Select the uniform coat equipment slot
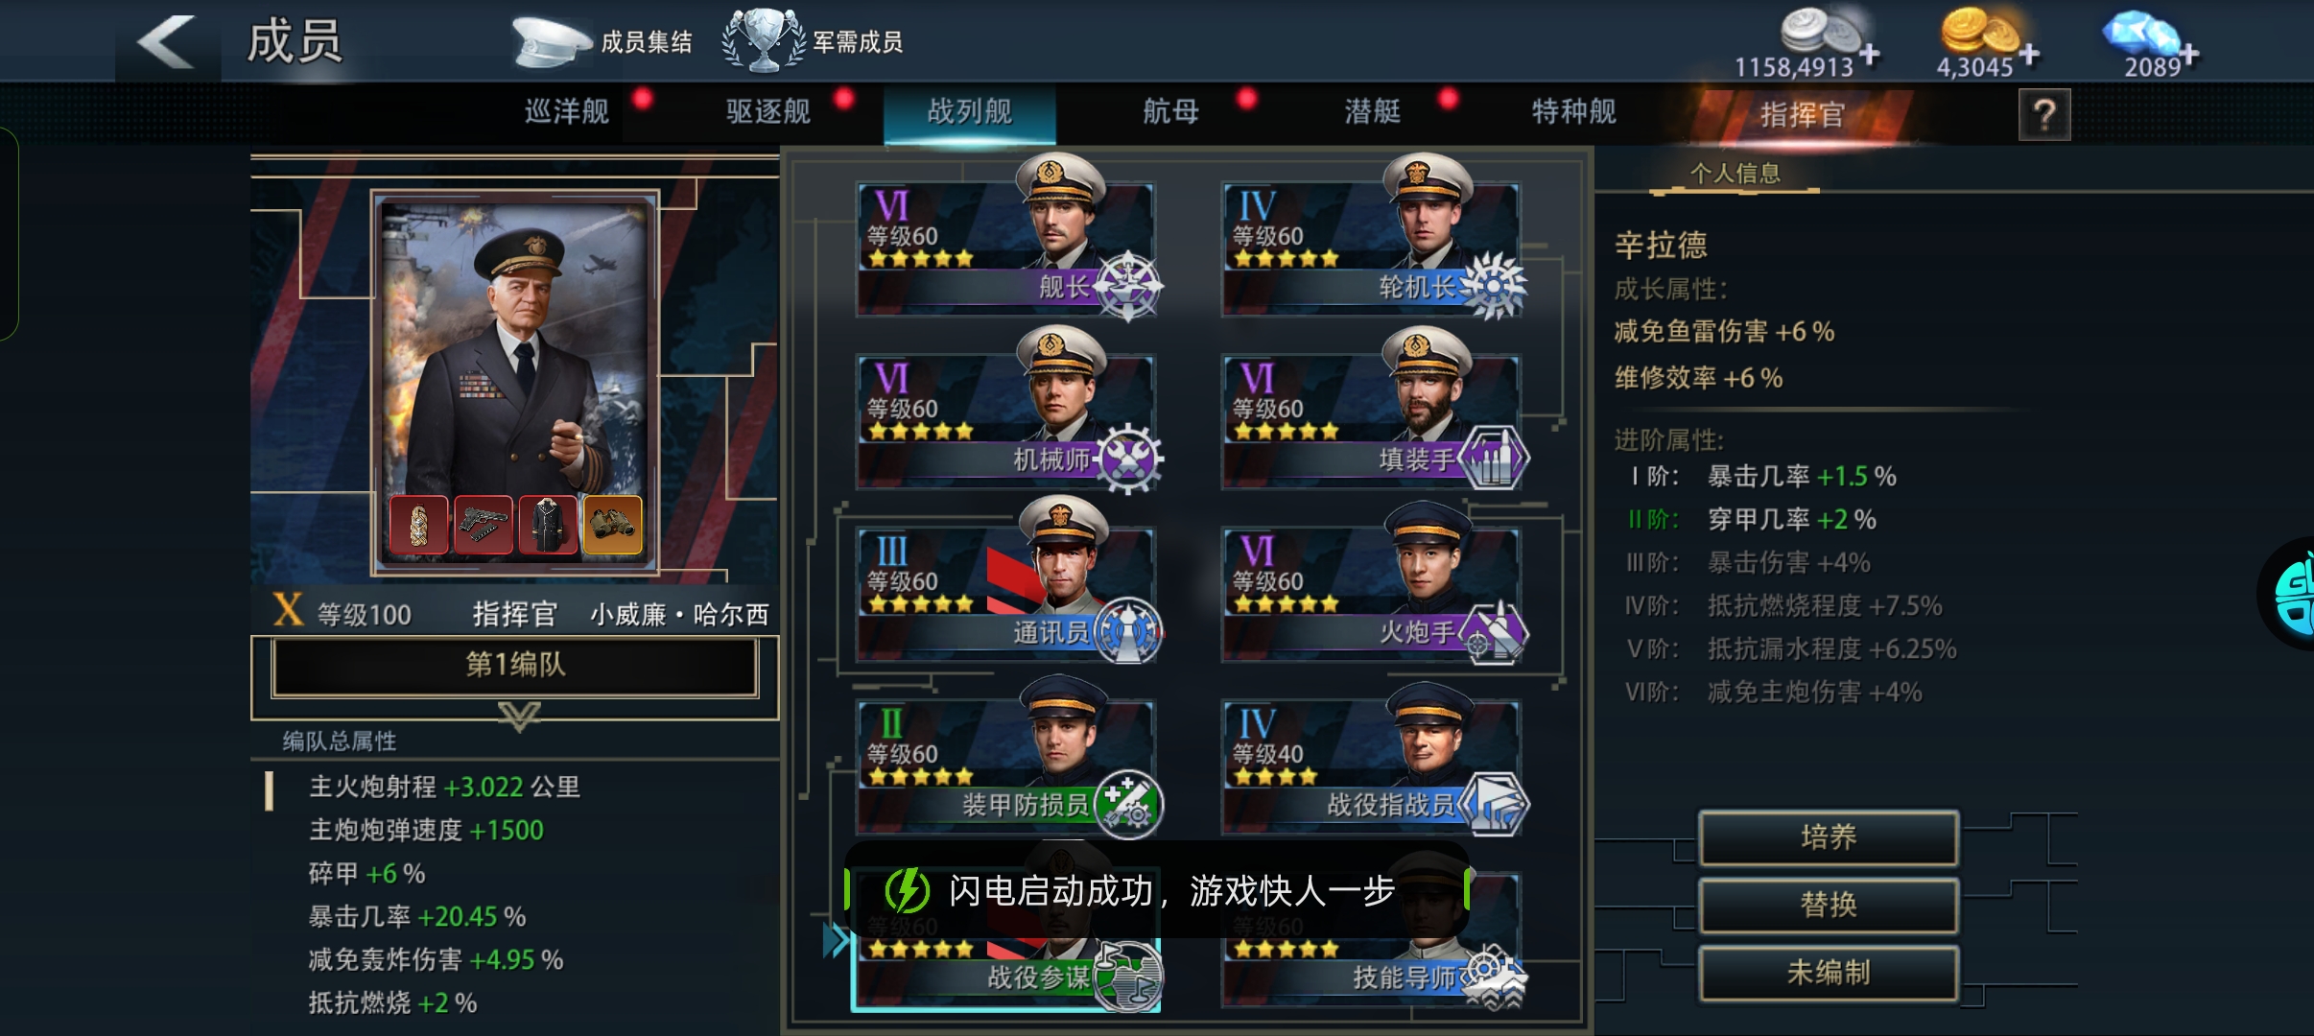Screen dimensions: 2314x1036 (547, 525)
